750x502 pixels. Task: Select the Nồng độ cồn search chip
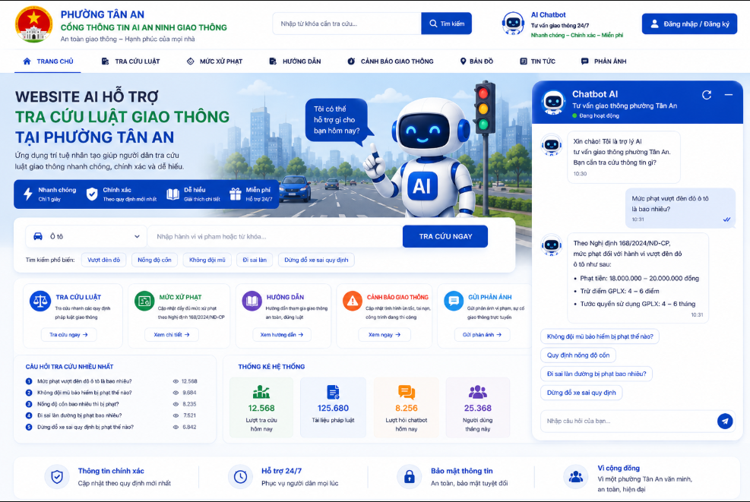[154, 260]
